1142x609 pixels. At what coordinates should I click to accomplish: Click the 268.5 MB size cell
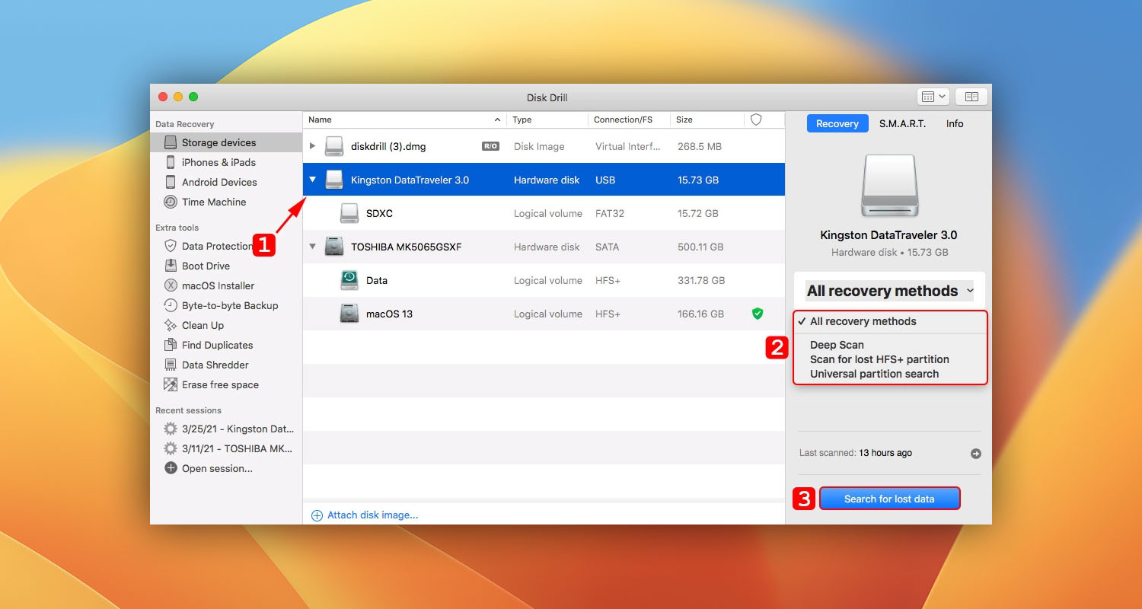pyautogui.click(x=700, y=146)
